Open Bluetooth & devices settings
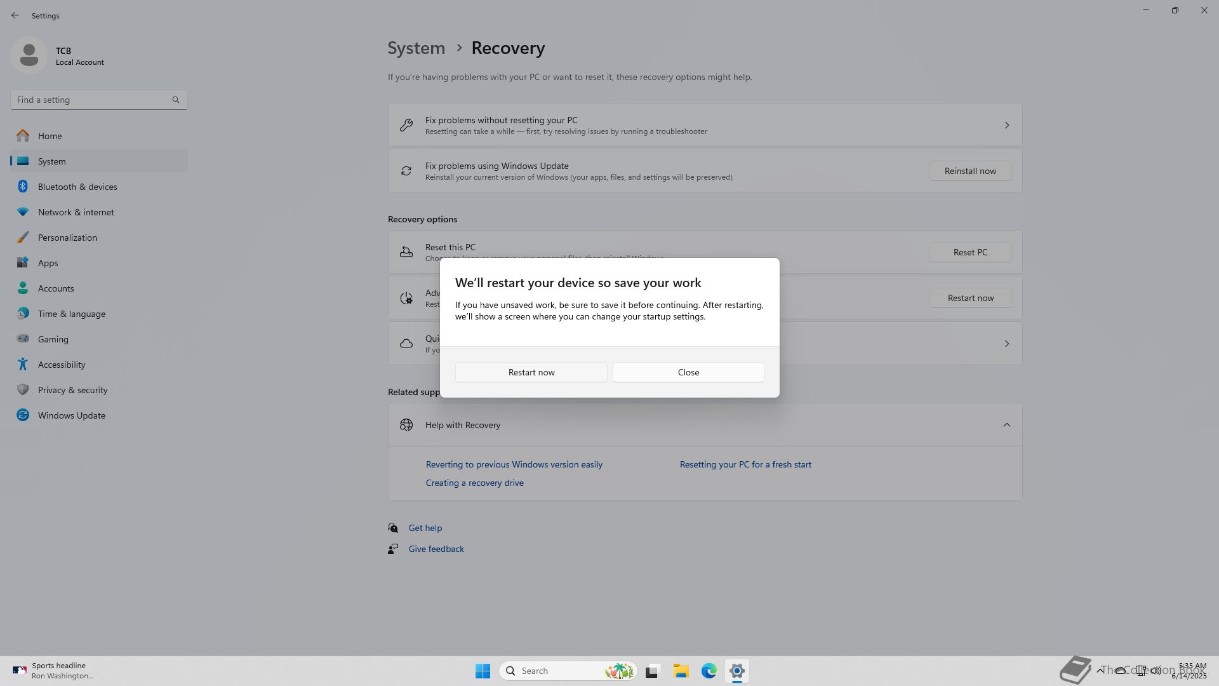 click(x=77, y=187)
